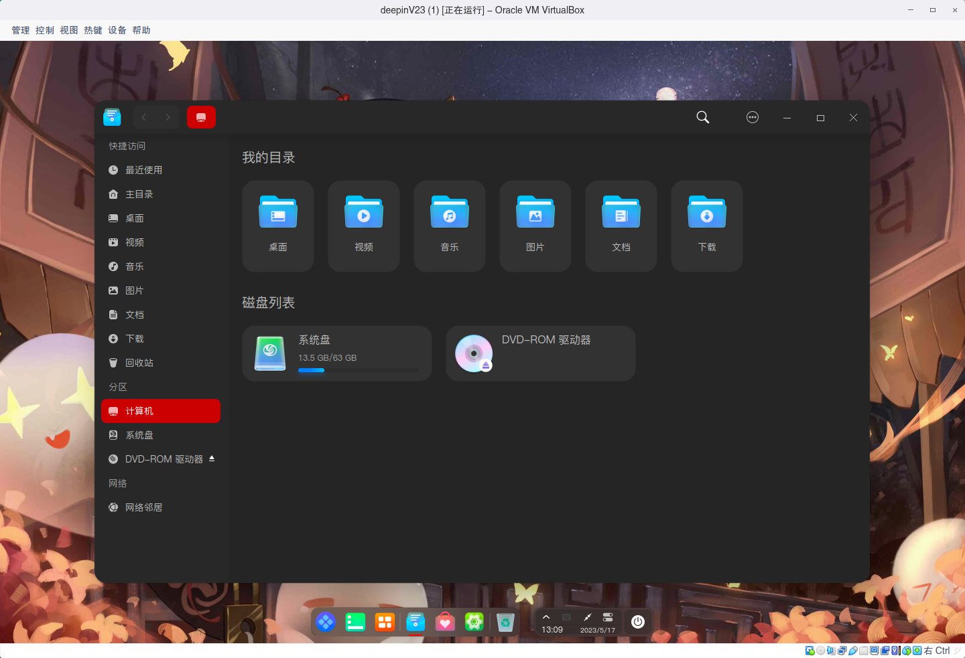Screen dimensions: 965x658
Task: Open the 视图 menu
Action: pyautogui.click(x=69, y=30)
